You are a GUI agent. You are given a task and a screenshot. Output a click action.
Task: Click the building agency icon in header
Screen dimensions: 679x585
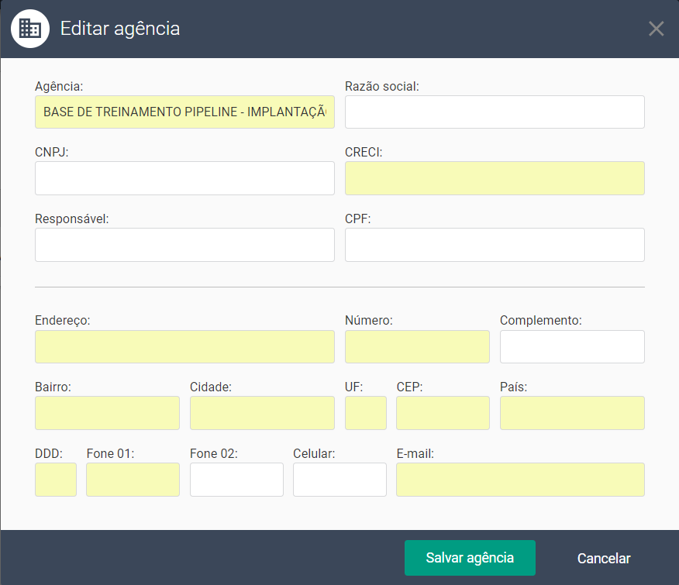[30, 29]
